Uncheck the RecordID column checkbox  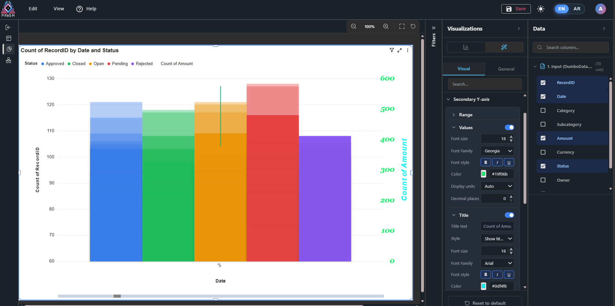(x=543, y=83)
